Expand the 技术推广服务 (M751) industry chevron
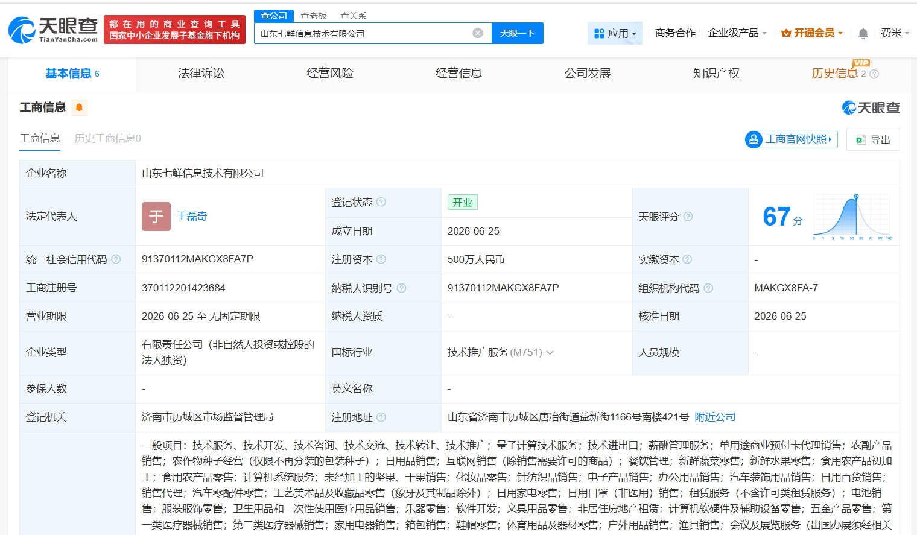The image size is (917, 535). coord(550,353)
